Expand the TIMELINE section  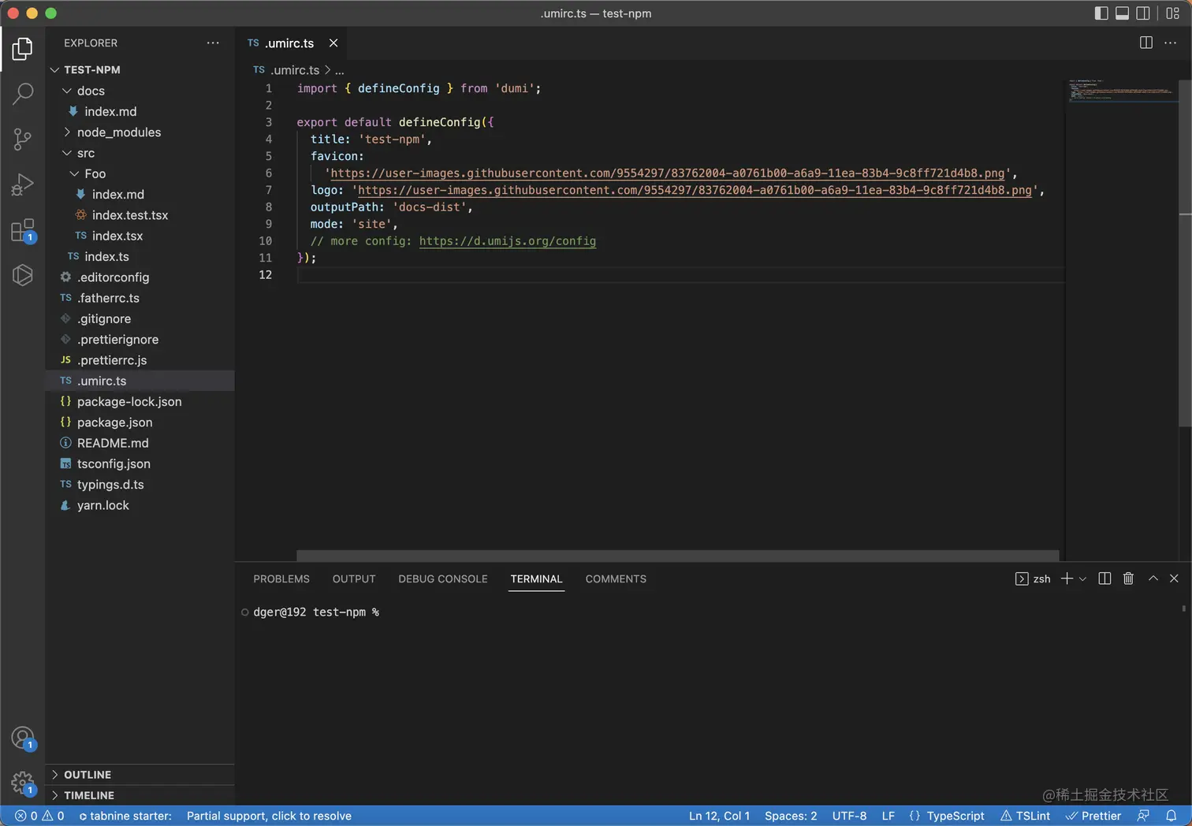tap(140, 795)
